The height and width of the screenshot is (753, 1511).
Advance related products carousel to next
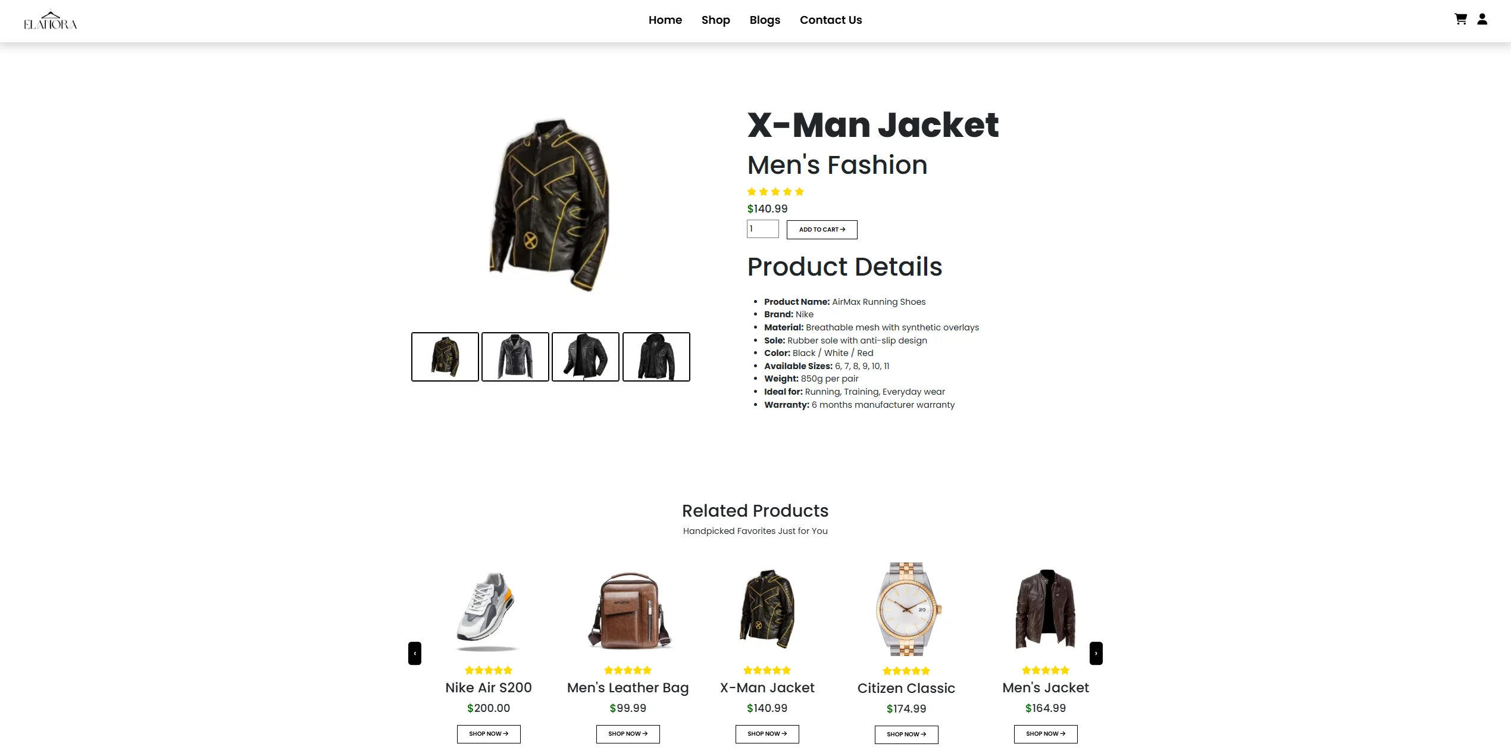point(1096,653)
